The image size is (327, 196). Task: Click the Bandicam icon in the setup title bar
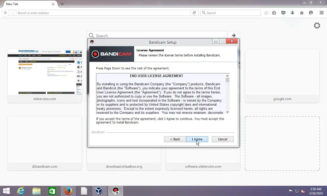(x=92, y=42)
